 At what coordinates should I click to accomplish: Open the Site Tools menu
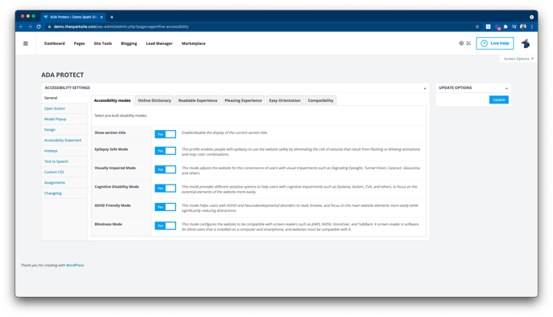[103, 43]
